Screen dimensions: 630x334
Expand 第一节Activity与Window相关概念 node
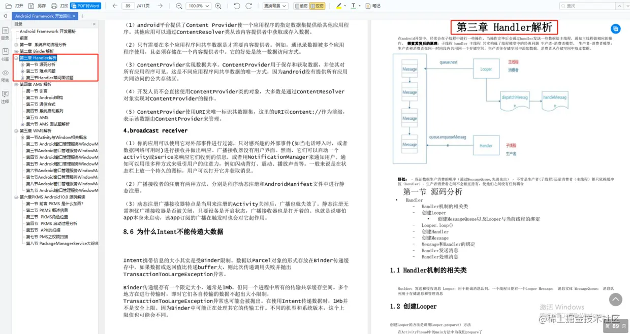(22, 138)
